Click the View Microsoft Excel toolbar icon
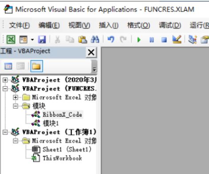 [x=11, y=40]
